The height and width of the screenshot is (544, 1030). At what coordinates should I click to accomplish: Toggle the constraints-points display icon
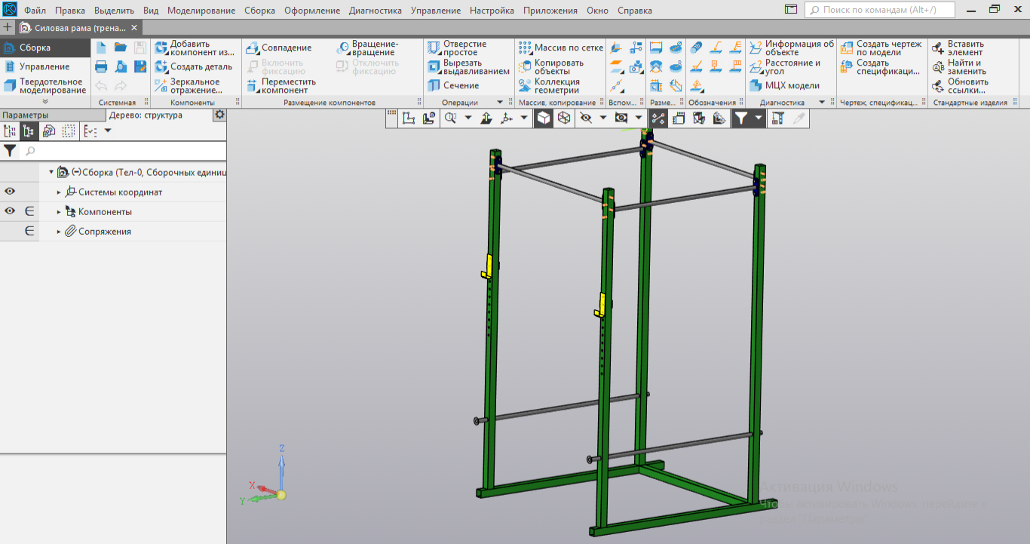[658, 118]
